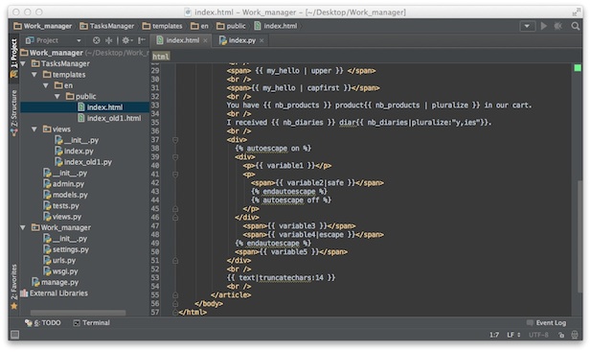This screenshot has width=591, height=352.
Task: Toggle fold marker at line 51
Action: click(175, 261)
